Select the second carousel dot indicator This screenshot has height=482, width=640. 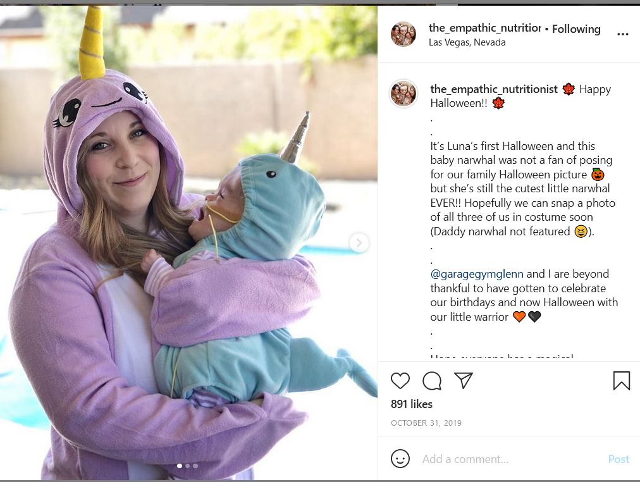(188, 466)
